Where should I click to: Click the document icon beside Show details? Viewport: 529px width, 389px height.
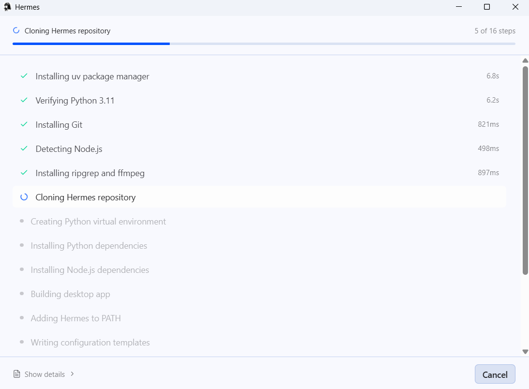(x=16, y=374)
